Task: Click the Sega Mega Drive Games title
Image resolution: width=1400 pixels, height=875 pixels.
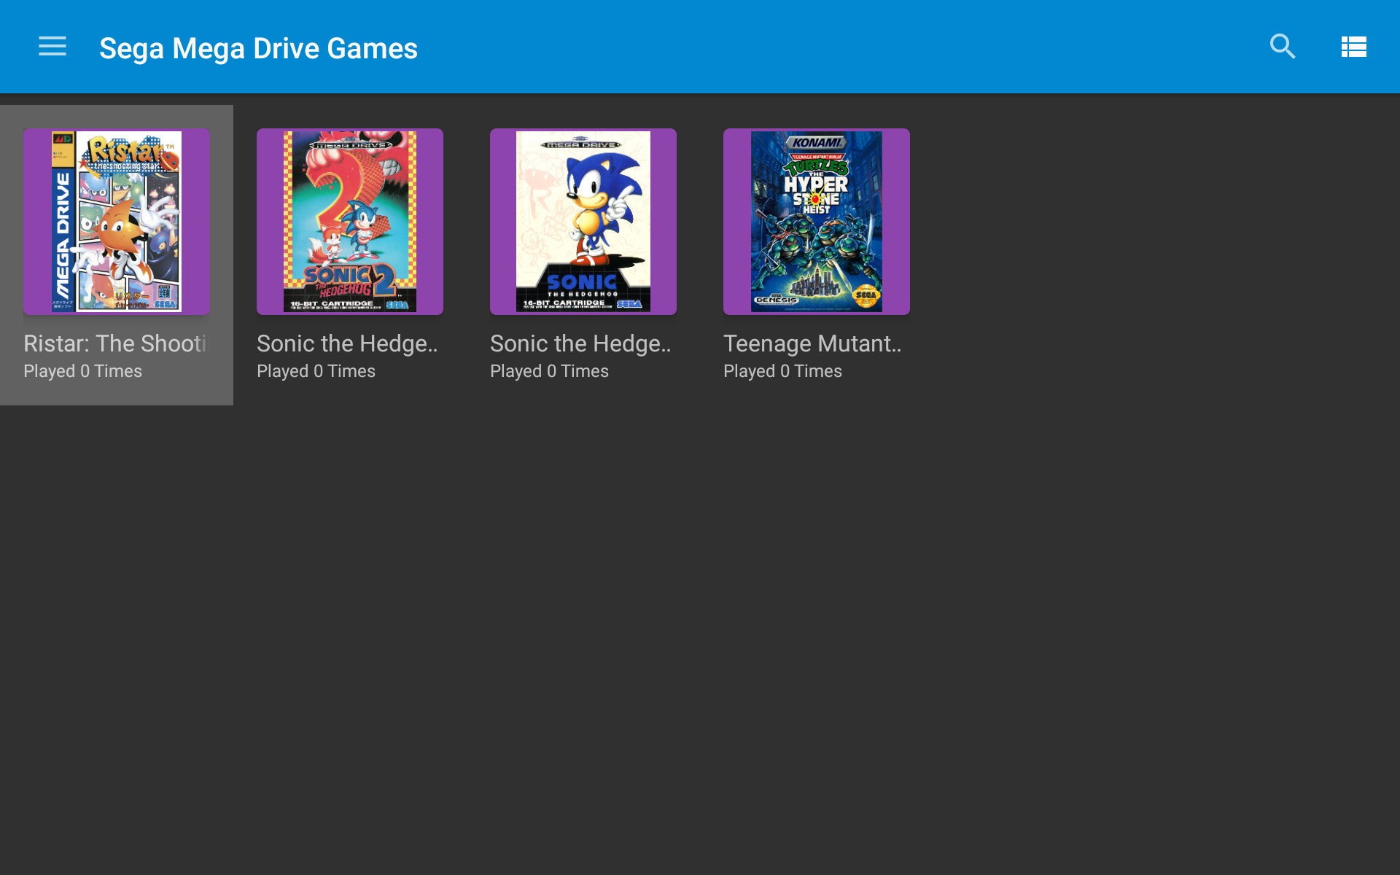Action: tap(258, 48)
